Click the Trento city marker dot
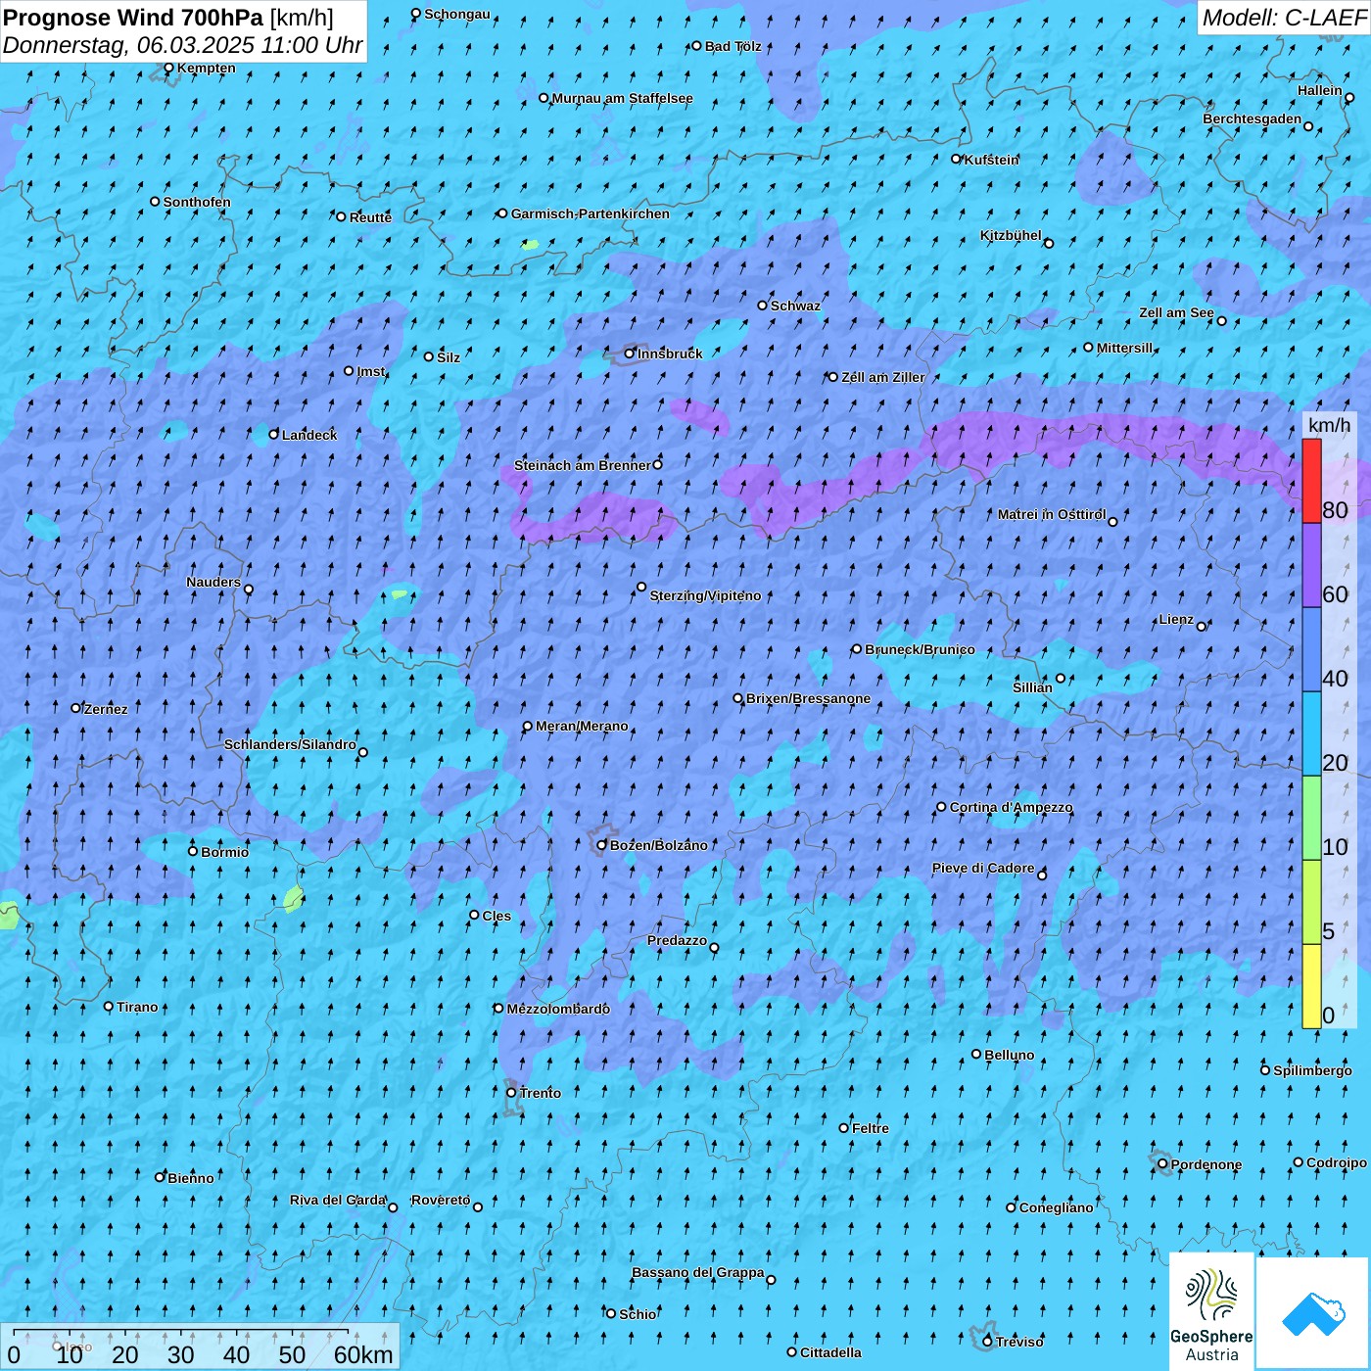 (x=511, y=1093)
